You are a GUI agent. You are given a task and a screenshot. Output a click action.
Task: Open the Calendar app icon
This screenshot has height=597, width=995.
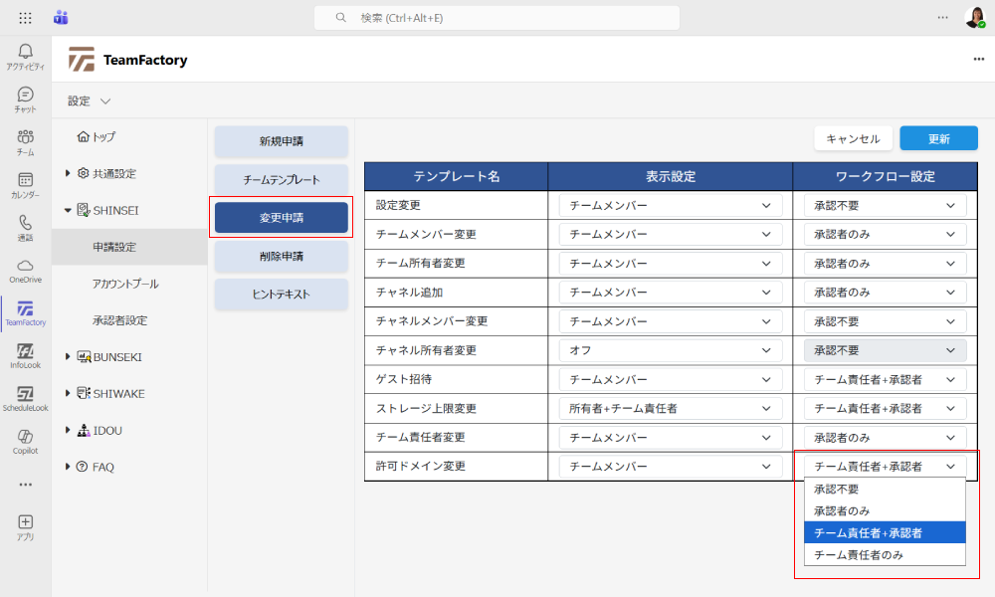25,184
